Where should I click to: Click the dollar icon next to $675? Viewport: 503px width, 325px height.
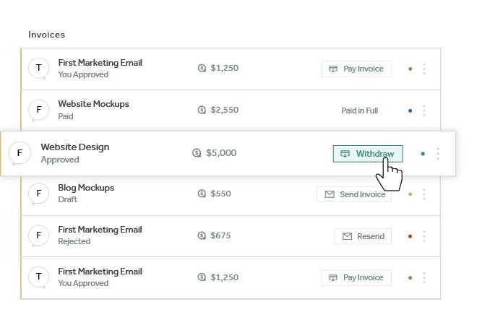click(x=202, y=235)
